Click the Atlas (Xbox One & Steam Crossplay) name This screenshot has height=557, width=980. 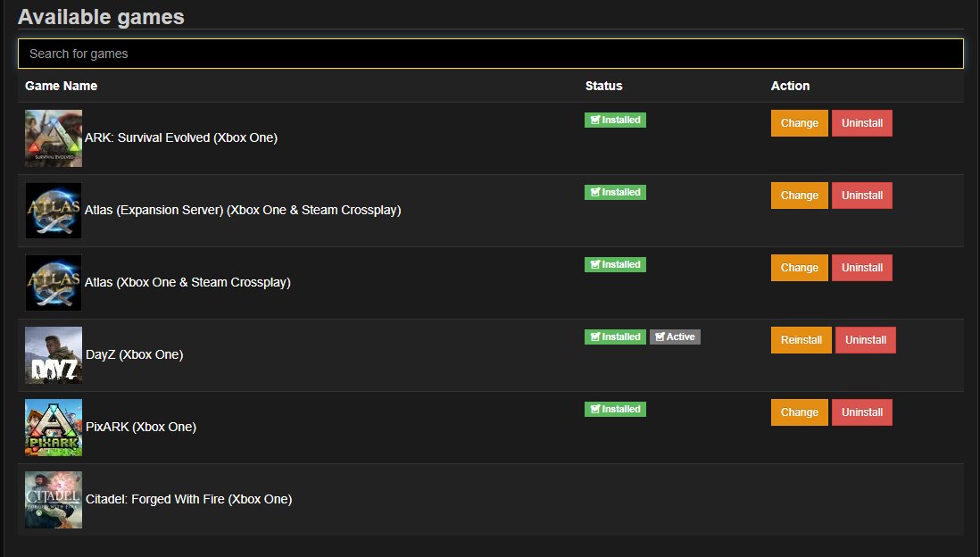pyautogui.click(x=187, y=283)
